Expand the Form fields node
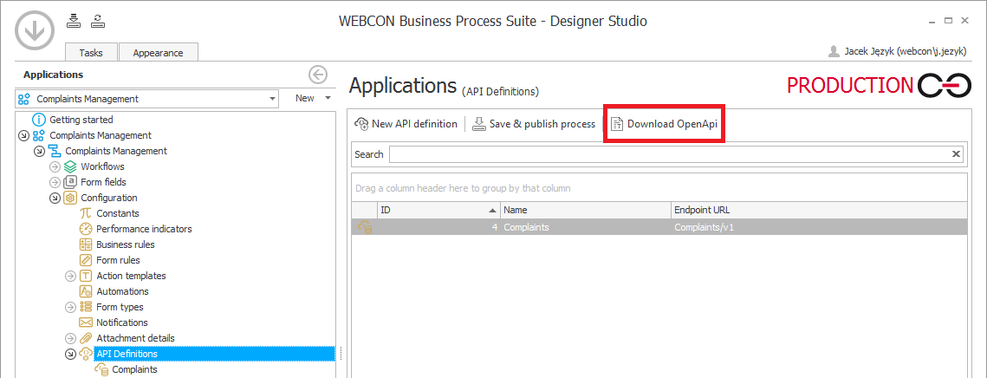987x378 pixels. 55,183
